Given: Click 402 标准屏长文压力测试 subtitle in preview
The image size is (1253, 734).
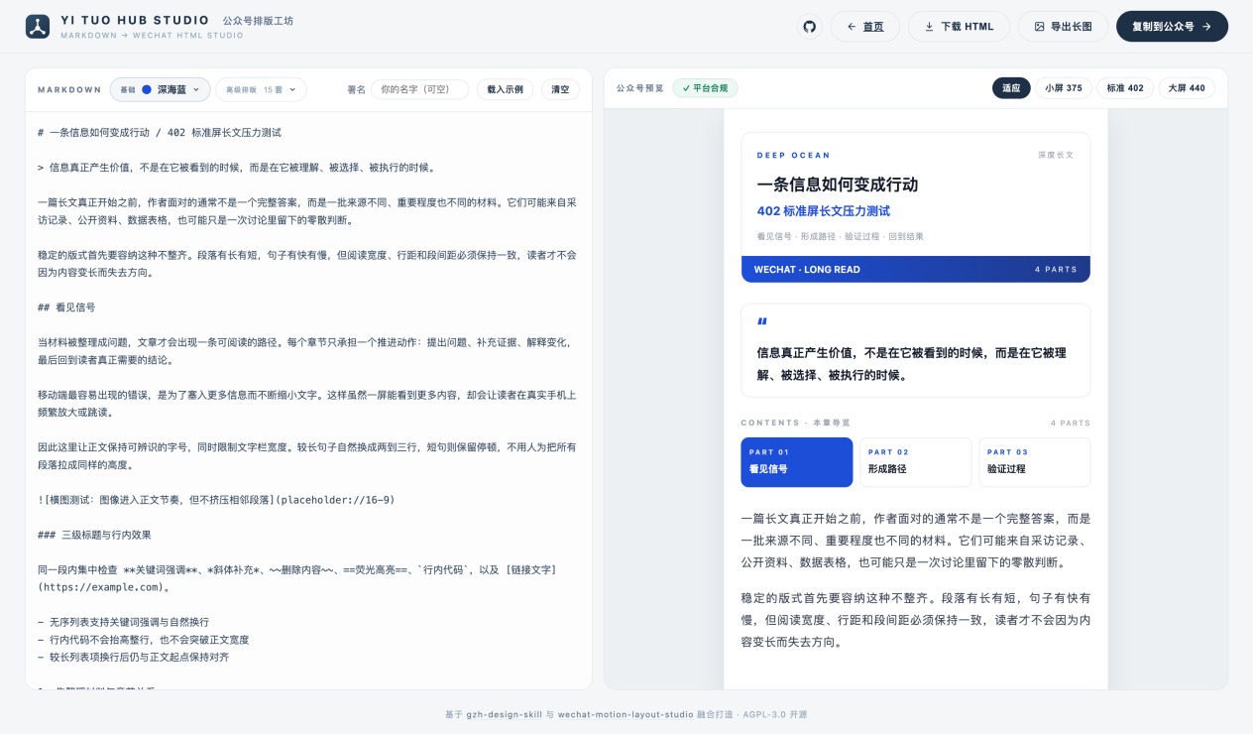Looking at the screenshot, I should pyautogui.click(x=824, y=211).
